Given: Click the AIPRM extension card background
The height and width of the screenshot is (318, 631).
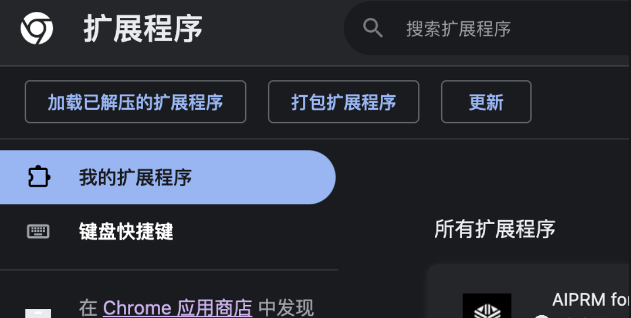Looking at the screenshot, I should (528, 290).
